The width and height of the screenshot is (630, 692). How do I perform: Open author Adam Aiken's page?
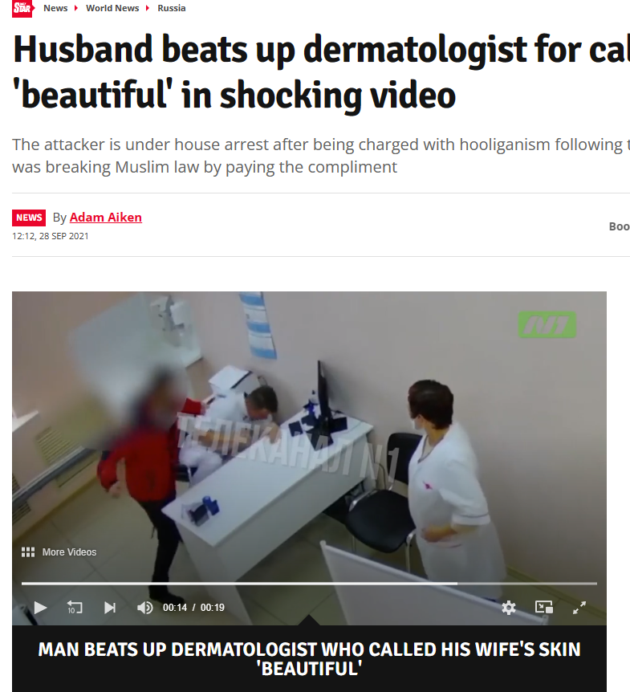tap(106, 217)
